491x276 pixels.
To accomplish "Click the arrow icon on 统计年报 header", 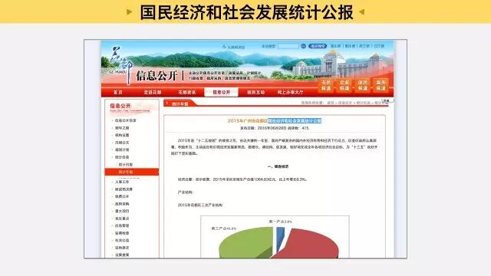I will (x=167, y=103).
